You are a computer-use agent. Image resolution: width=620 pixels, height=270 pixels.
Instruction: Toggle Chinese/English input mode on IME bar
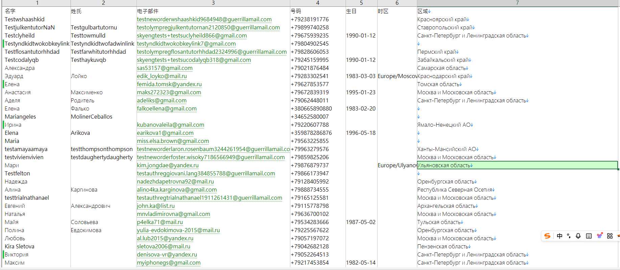(x=560, y=236)
